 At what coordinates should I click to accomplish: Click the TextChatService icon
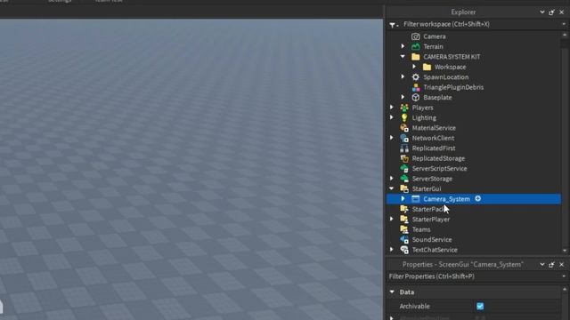pyautogui.click(x=404, y=250)
